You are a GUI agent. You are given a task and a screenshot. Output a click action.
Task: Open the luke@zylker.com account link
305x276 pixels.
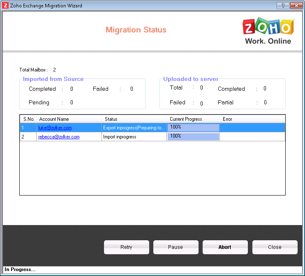pos(55,128)
